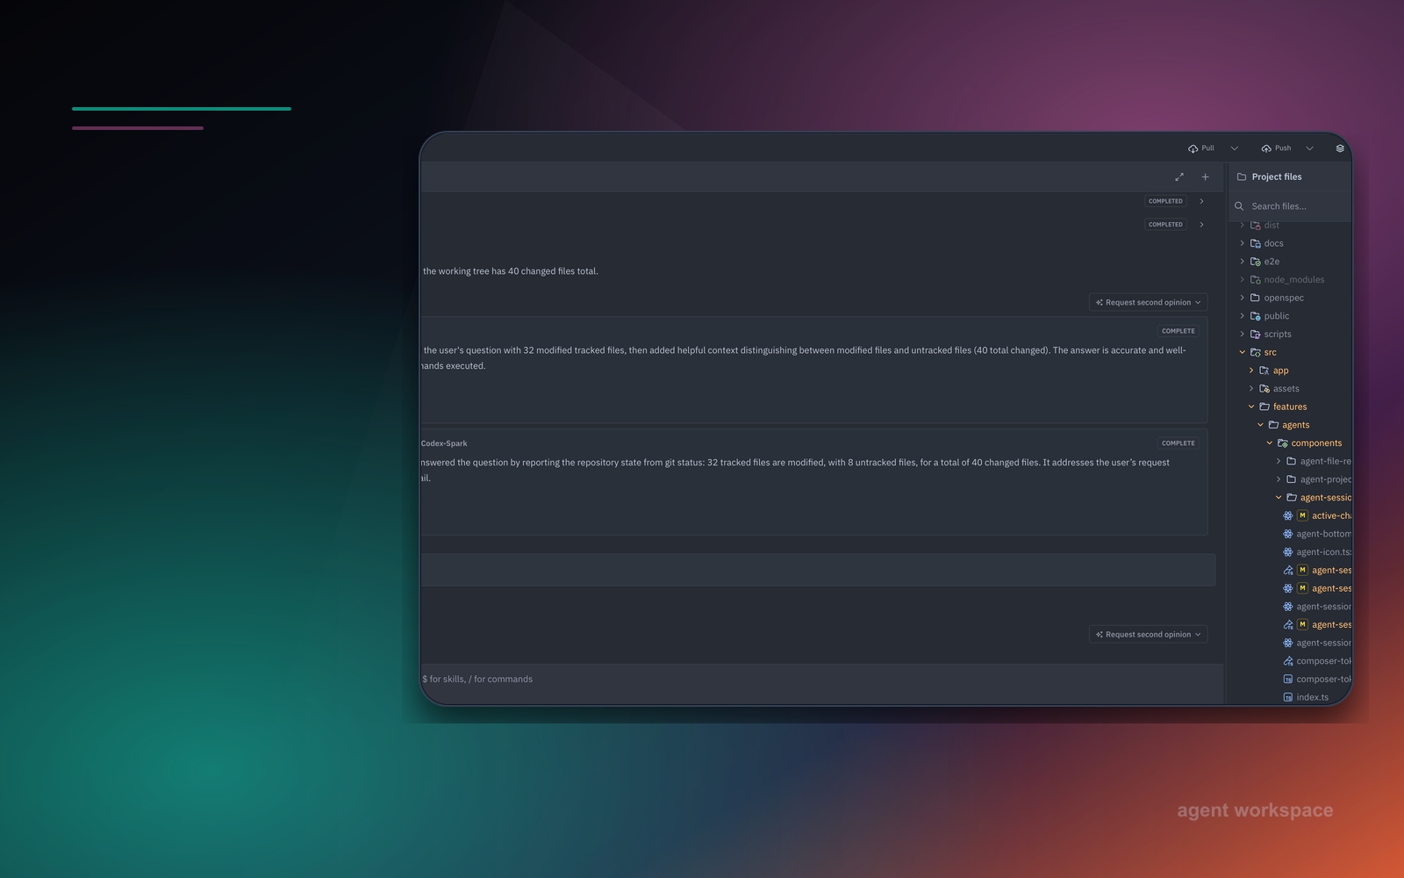Image resolution: width=1404 pixels, height=878 pixels.
Task: Click the Project files folder icon
Action: click(1242, 177)
